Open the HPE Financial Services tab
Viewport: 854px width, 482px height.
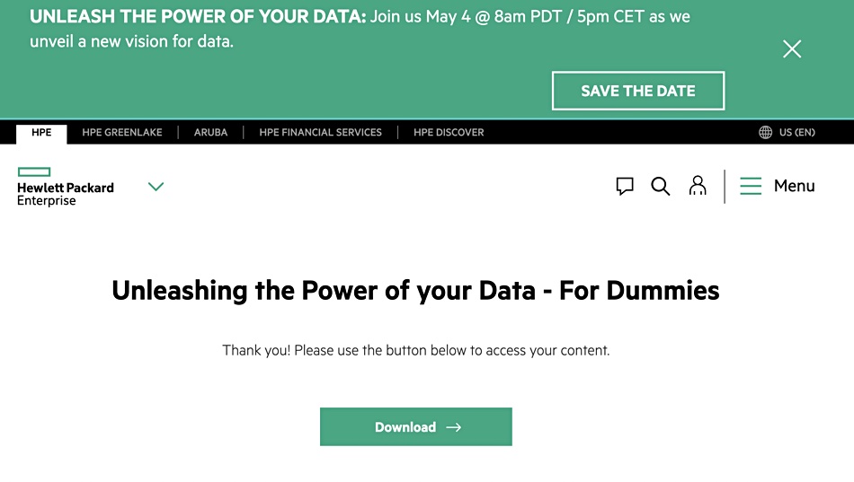320,132
